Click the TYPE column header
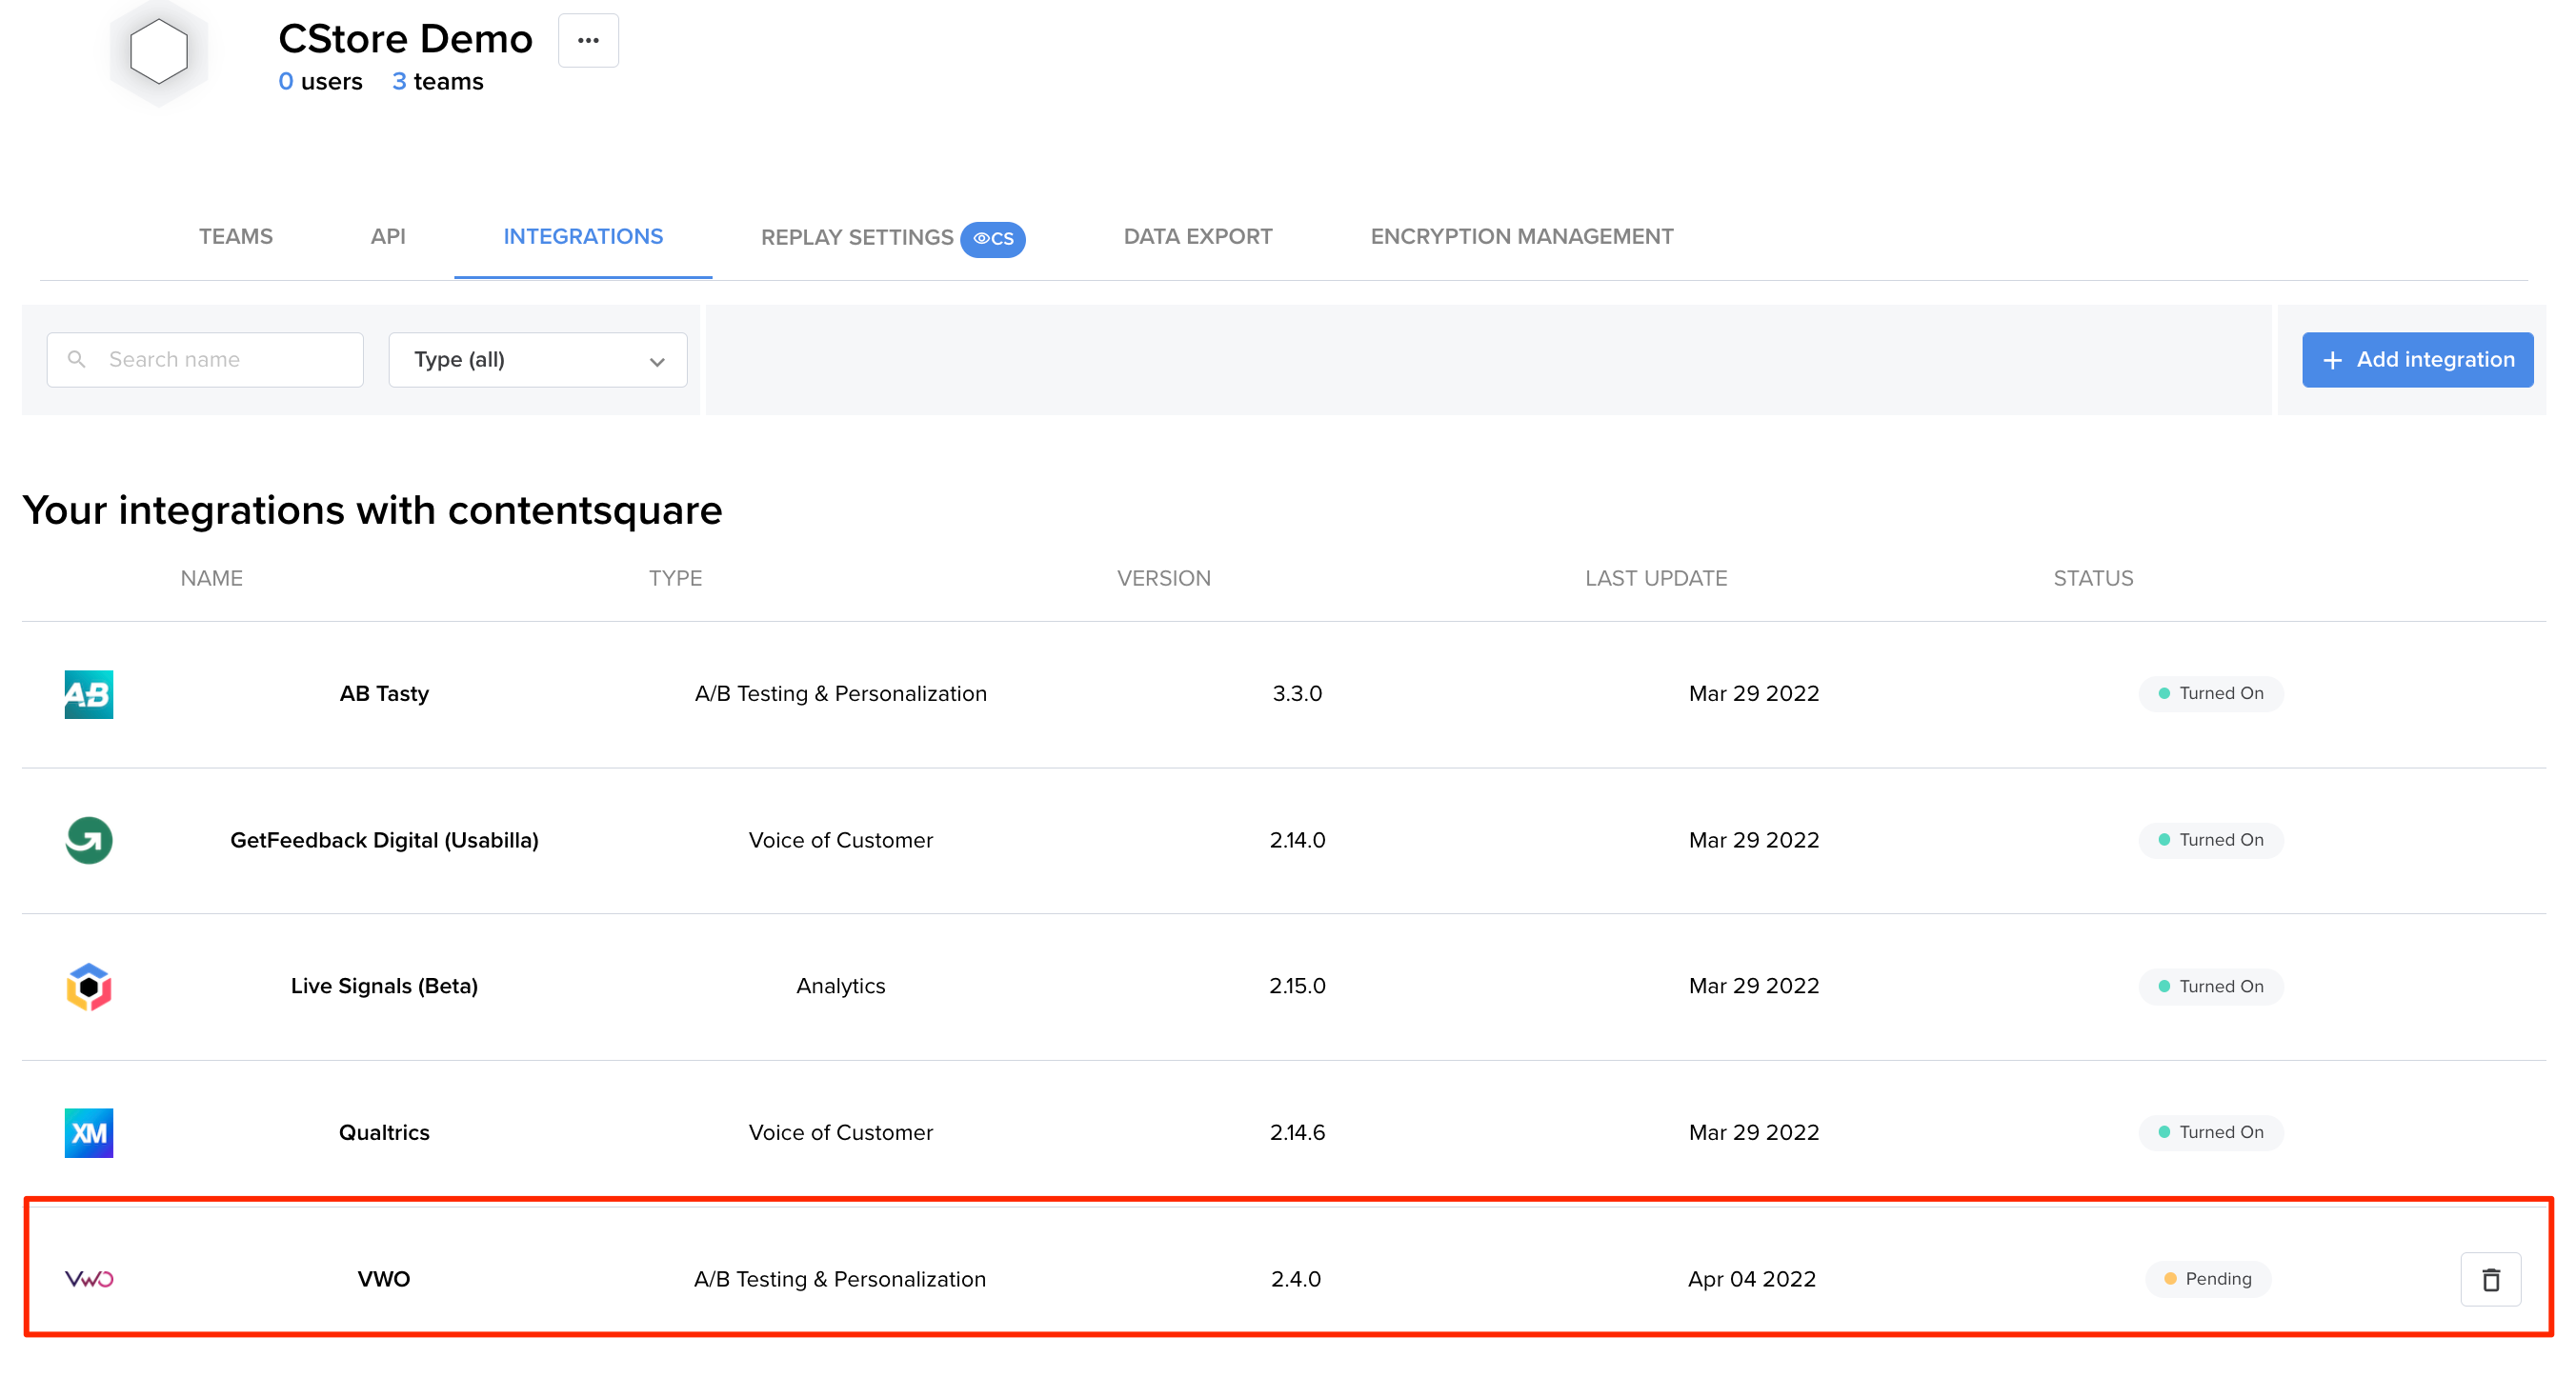Screen dimensions: 2576x1377 (x=676, y=579)
